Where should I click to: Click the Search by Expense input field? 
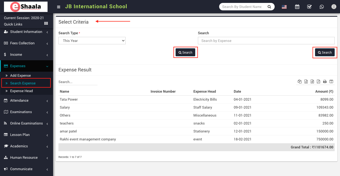click(266, 41)
